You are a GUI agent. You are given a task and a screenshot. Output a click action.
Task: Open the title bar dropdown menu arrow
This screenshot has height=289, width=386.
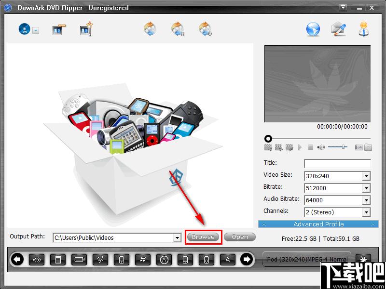[x=343, y=8]
